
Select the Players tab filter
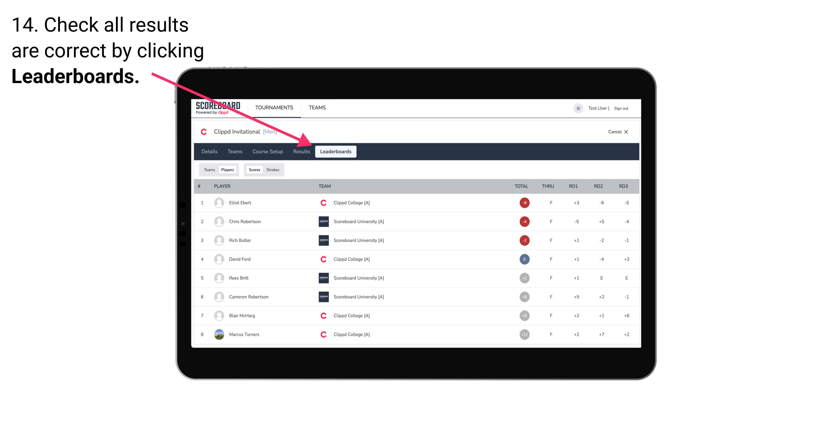(x=228, y=170)
